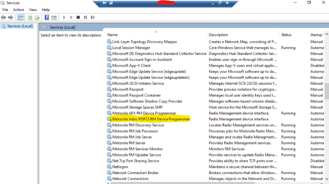Image resolution: width=329 pixels, height=184 pixels.
Task: Click the gear icon for Link-Layer Topology Discovery Mapper
Action: 109,42
